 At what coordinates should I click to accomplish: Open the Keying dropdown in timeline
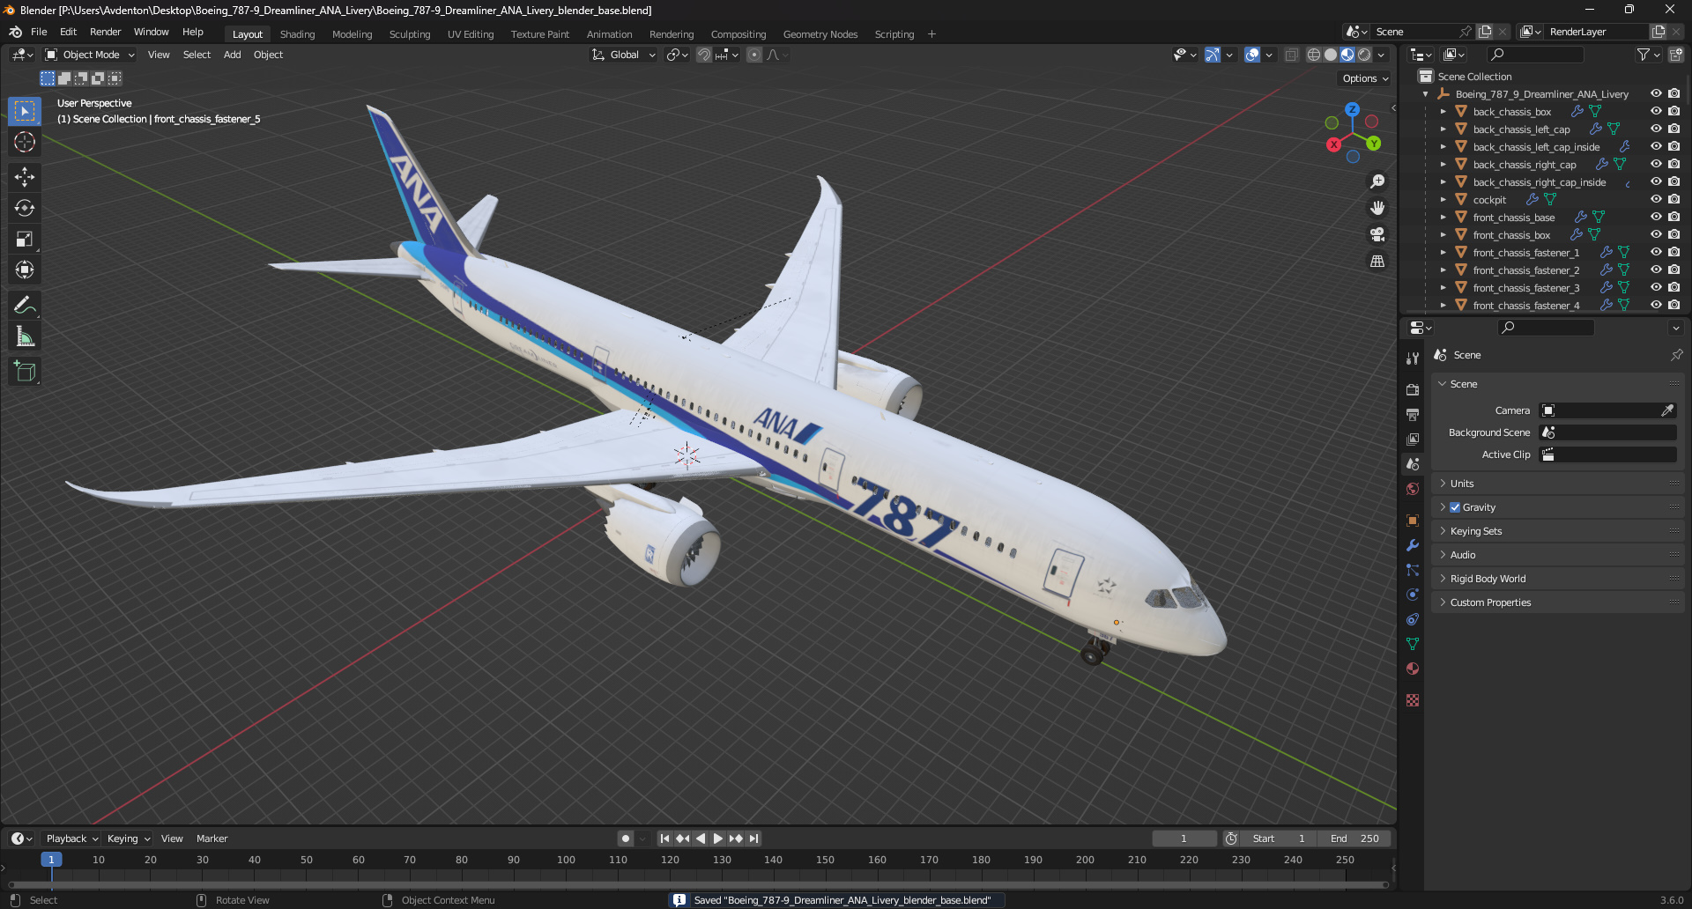click(x=129, y=839)
